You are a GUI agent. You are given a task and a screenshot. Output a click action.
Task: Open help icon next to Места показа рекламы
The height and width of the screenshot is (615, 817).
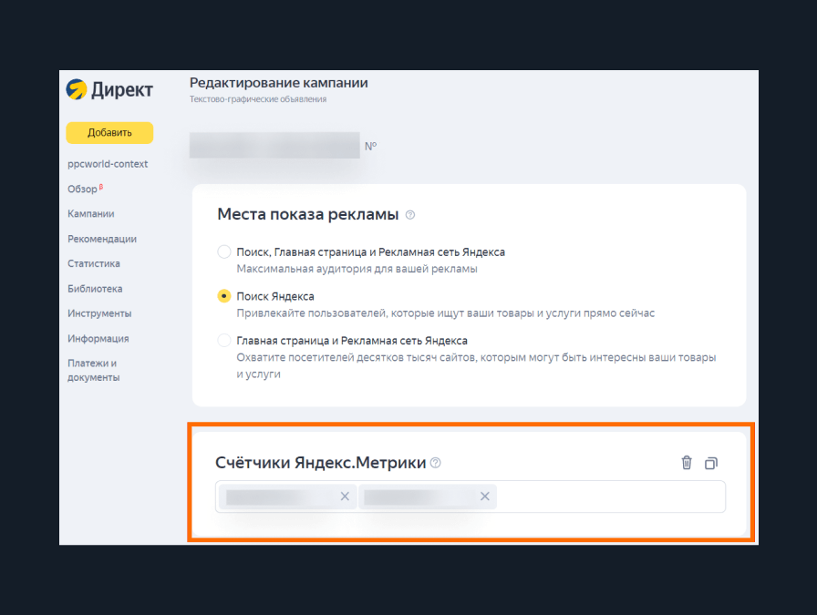click(410, 215)
